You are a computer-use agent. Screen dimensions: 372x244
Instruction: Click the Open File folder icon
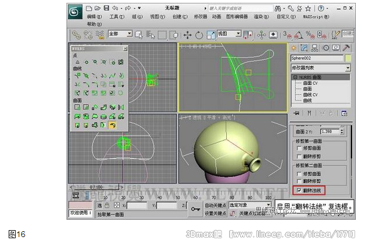tap(98, 8)
